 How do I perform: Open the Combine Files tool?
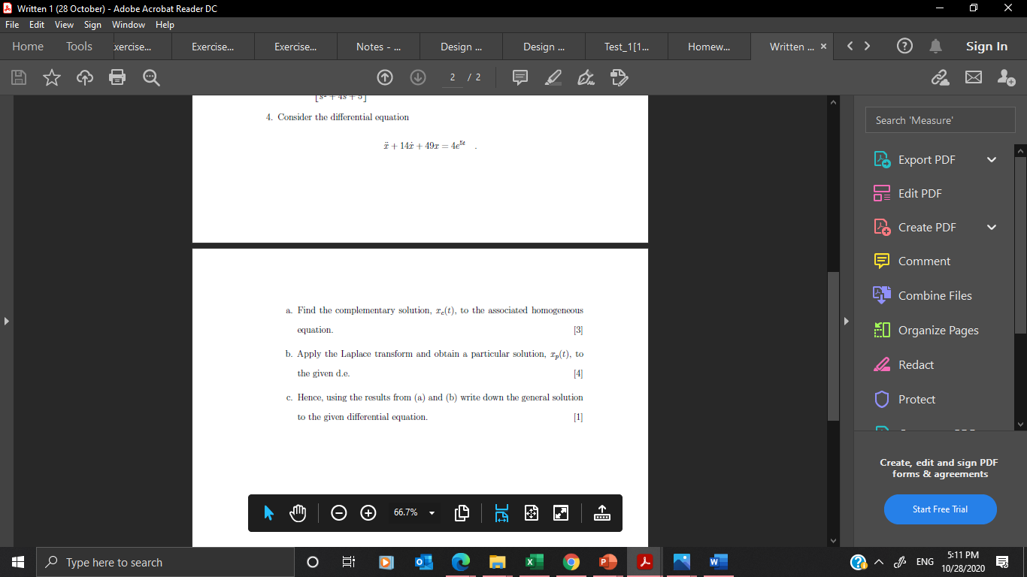pyautogui.click(x=933, y=295)
